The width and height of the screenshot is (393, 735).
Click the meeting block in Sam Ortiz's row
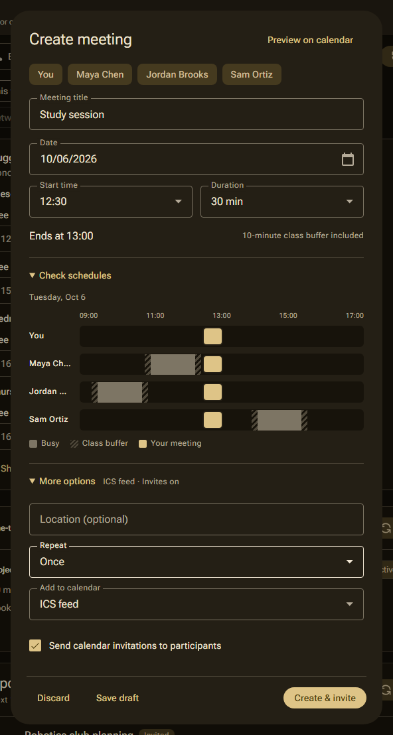pos(213,420)
